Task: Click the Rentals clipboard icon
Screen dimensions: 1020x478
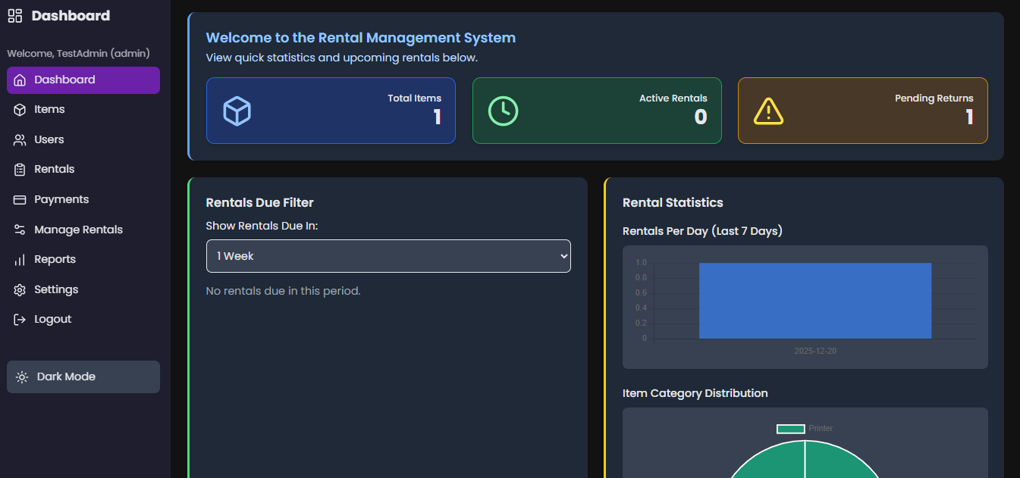Action: click(x=20, y=170)
